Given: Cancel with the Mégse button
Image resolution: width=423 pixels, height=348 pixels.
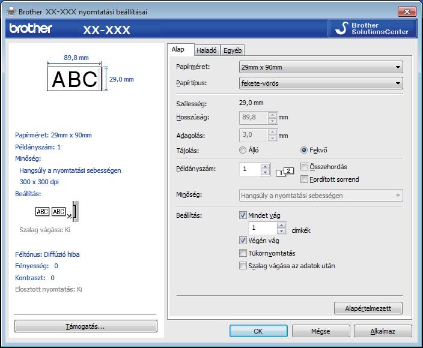Looking at the screenshot, I should (321, 331).
